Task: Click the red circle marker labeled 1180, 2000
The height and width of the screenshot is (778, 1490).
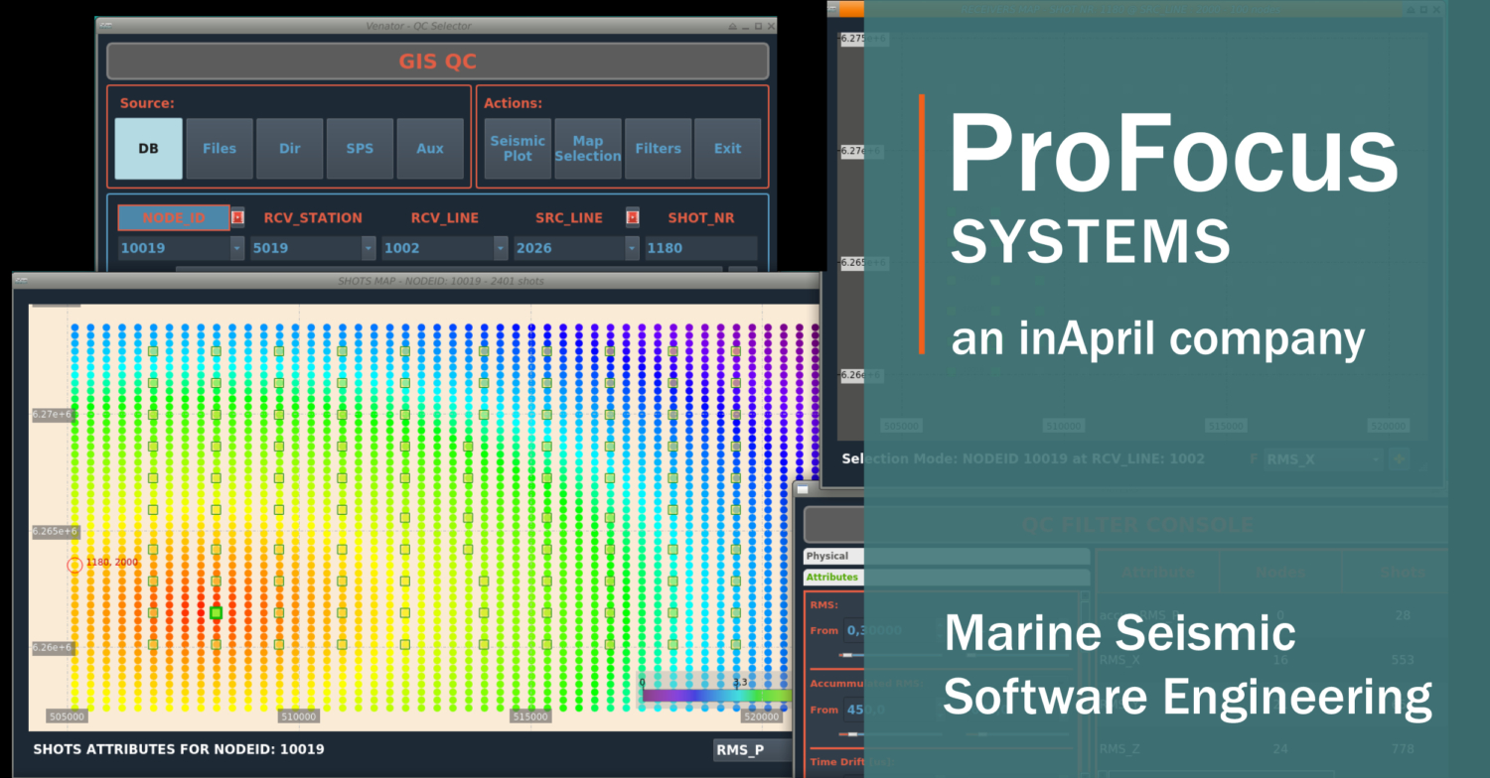Action: (74, 565)
